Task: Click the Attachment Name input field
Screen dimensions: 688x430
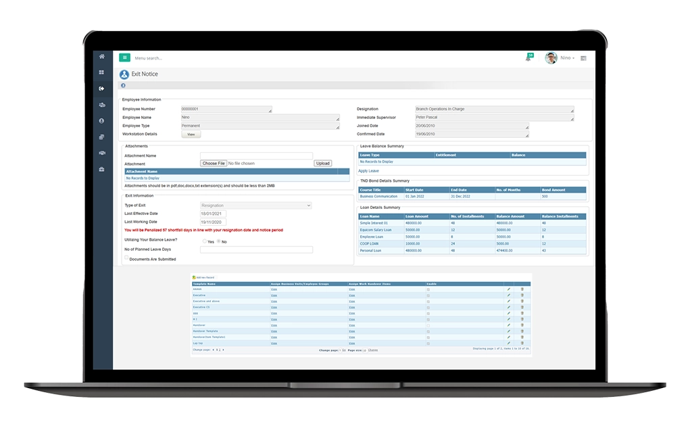Action: pyautogui.click(x=256, y=156)
